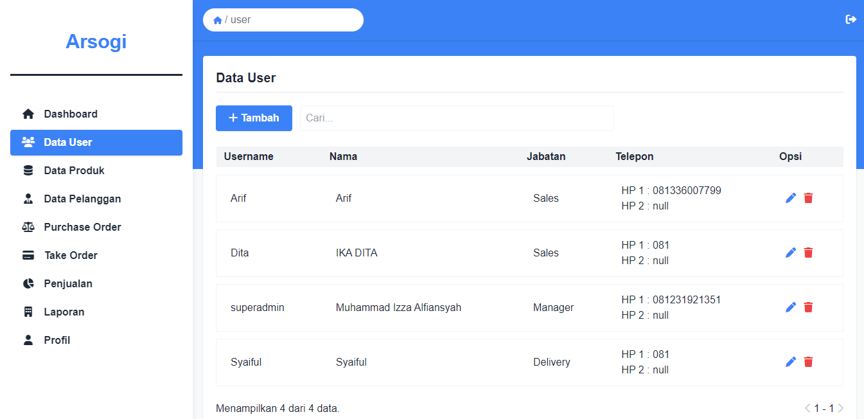
Task: Open Dashboard from sidebar
Action: (x=71, y=114)
